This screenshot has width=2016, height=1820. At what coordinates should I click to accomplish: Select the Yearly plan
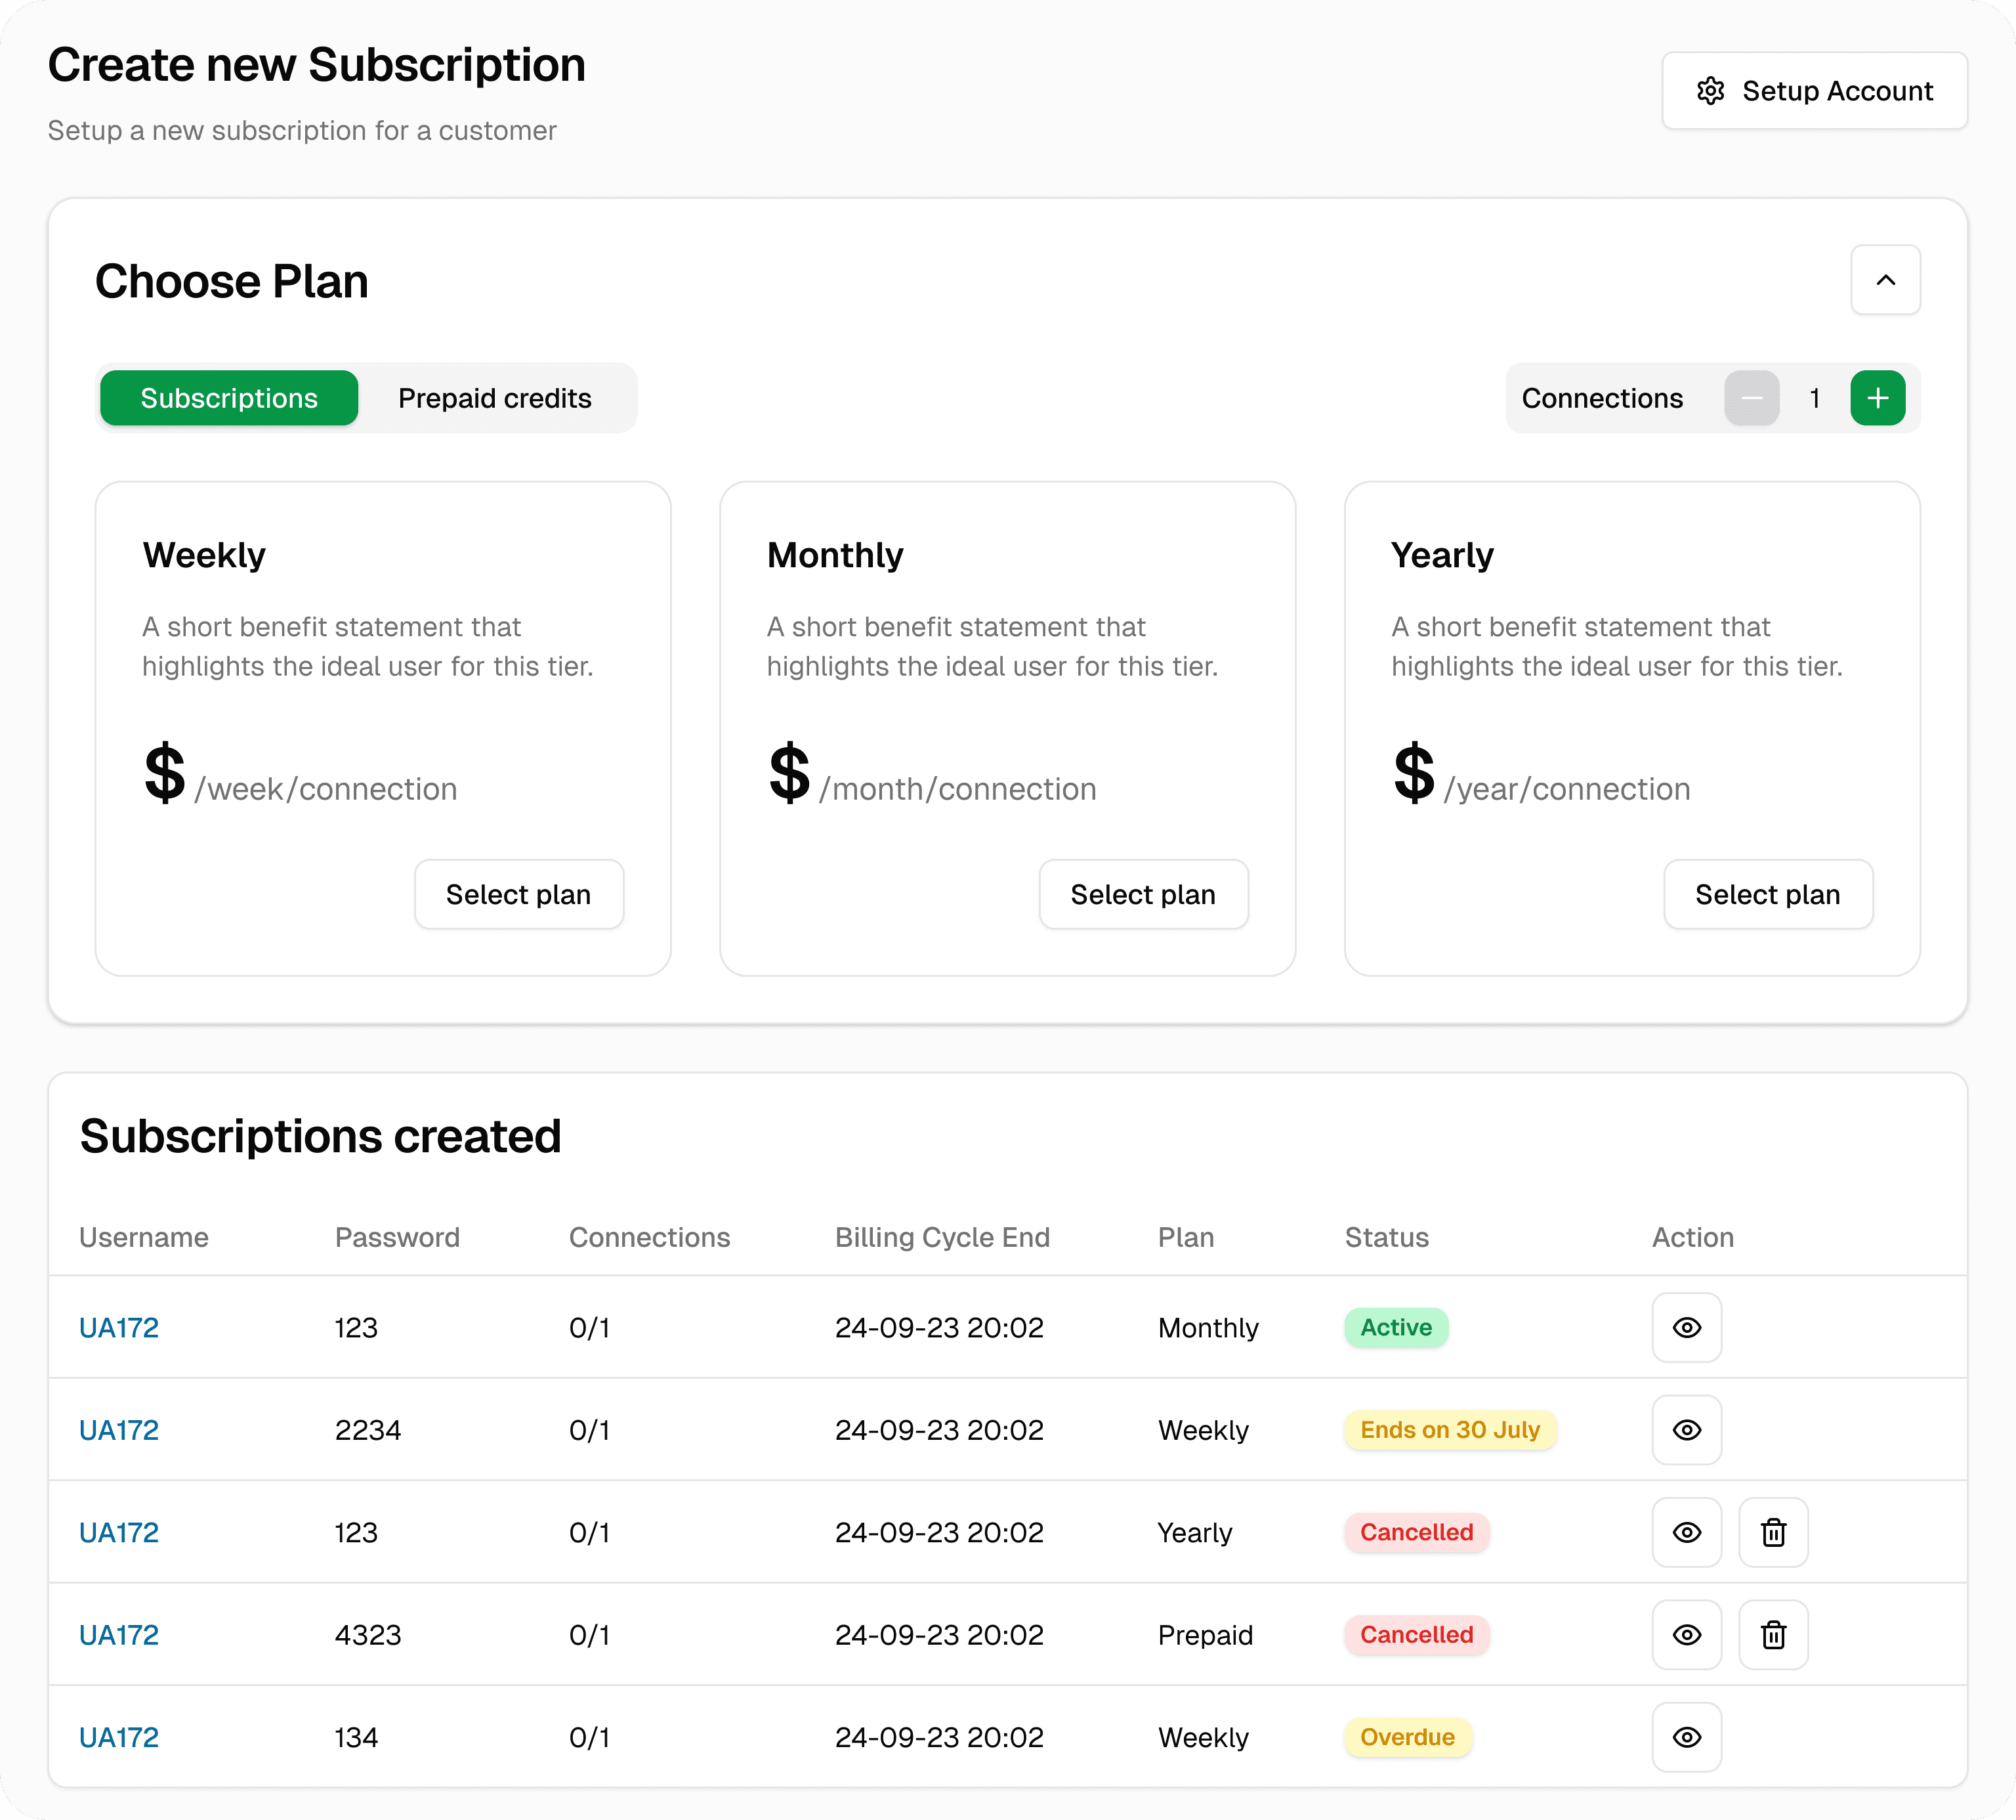1767,894
